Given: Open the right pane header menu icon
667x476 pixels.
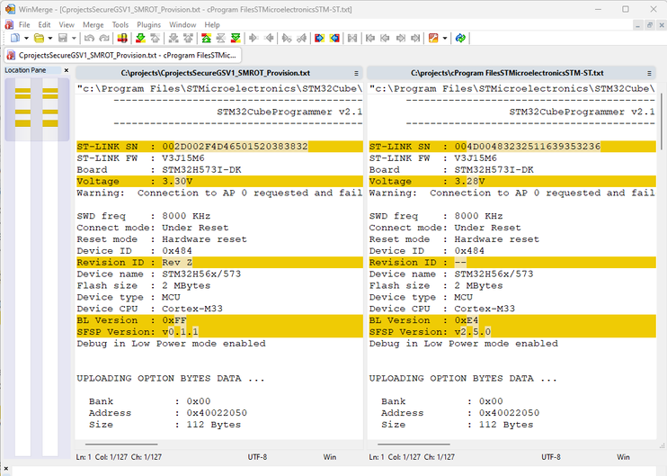Looking at the screenshot, I should point(649,73).
